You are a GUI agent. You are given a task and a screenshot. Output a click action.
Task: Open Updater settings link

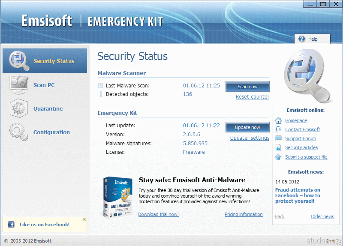(250, 138)
